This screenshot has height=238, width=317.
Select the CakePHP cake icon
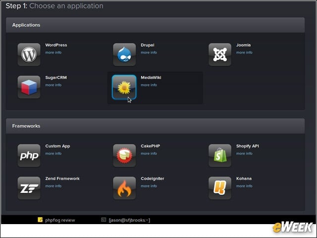point(124,156)
